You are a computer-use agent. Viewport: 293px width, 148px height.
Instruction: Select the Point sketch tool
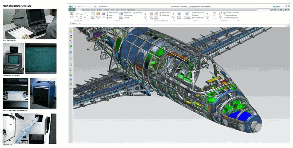pyautogui.click(x=85, y=18)
